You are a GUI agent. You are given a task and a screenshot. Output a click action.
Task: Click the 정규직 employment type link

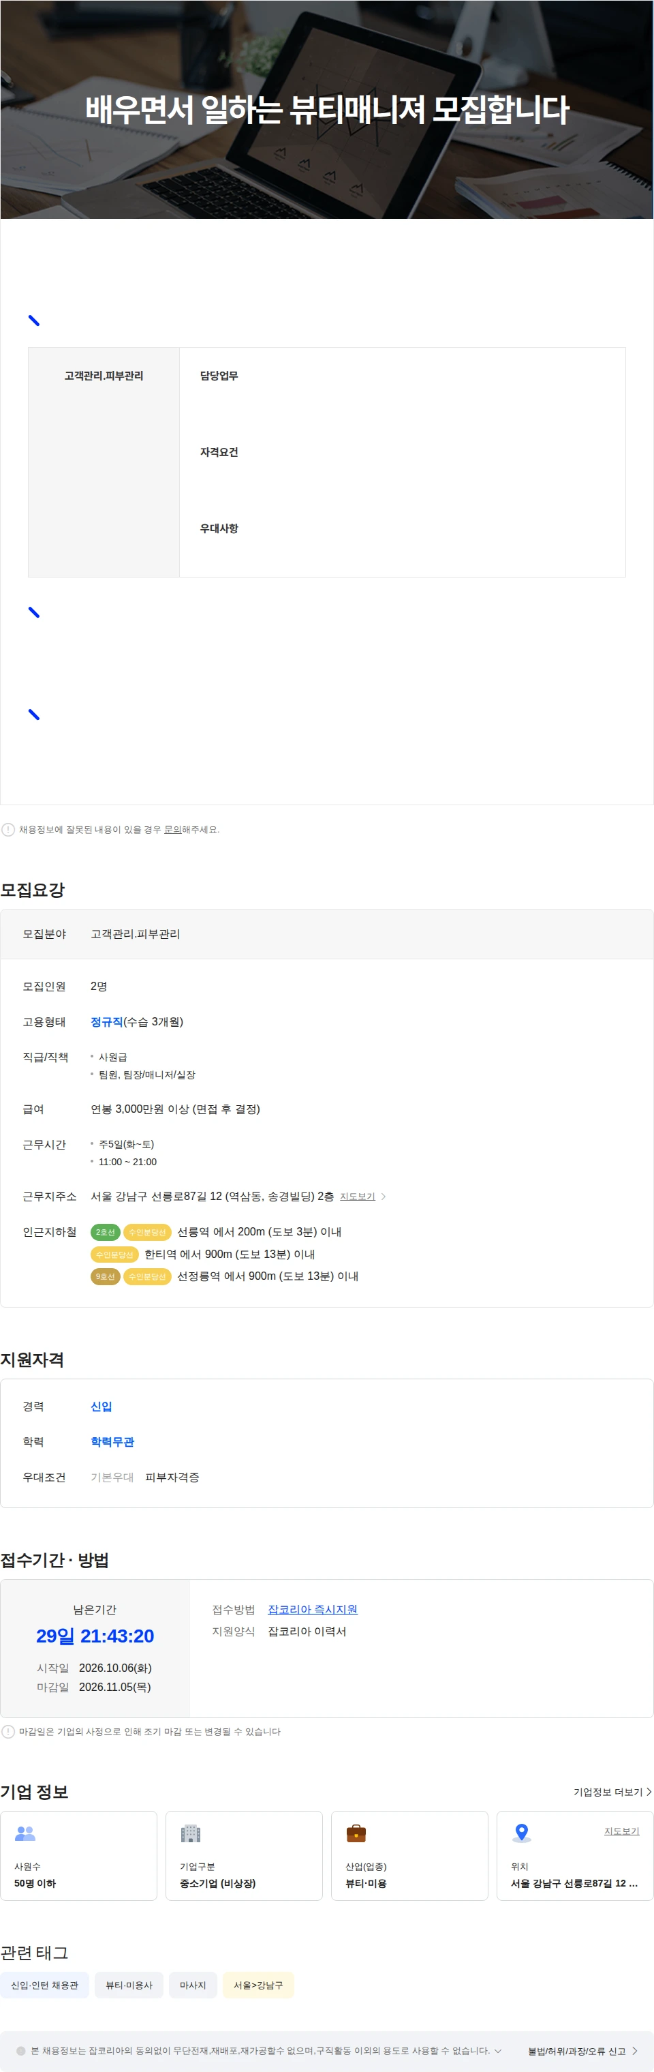click(x=107, y=1021)
